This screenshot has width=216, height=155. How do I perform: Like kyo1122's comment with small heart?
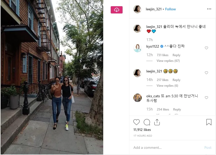click(x=206, y=48)
